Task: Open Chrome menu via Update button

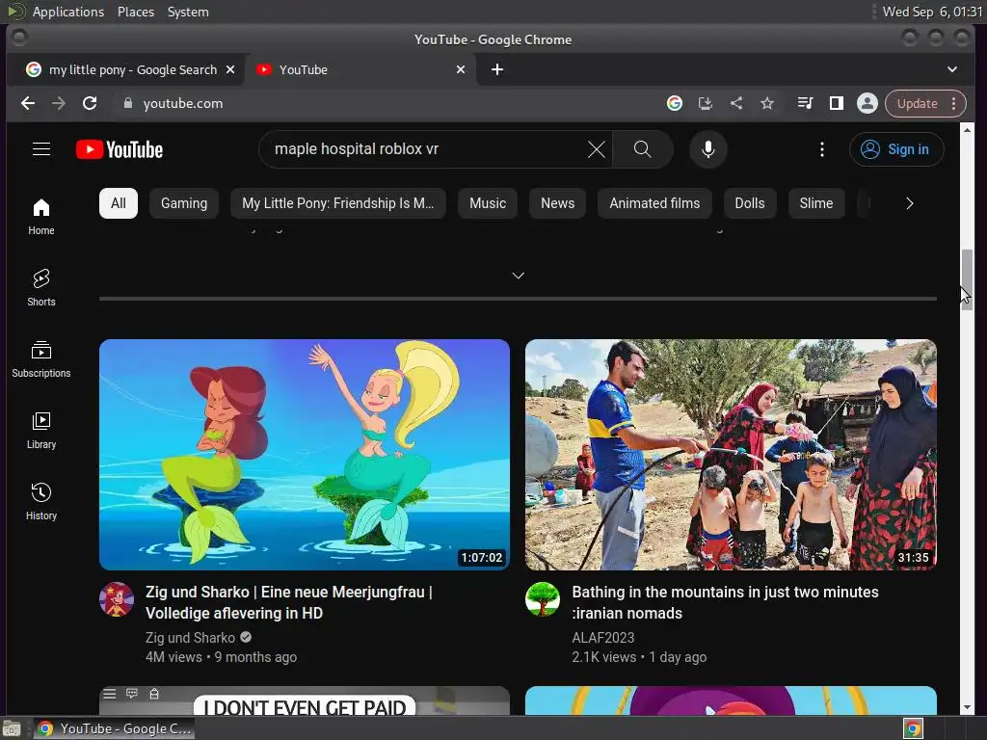Action: point(925,103)
